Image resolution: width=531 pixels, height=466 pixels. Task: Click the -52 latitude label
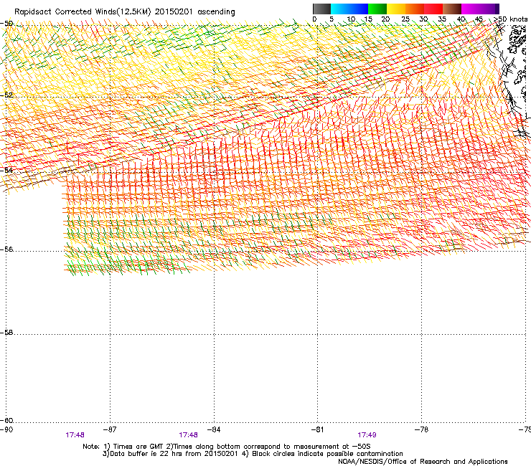6,95
